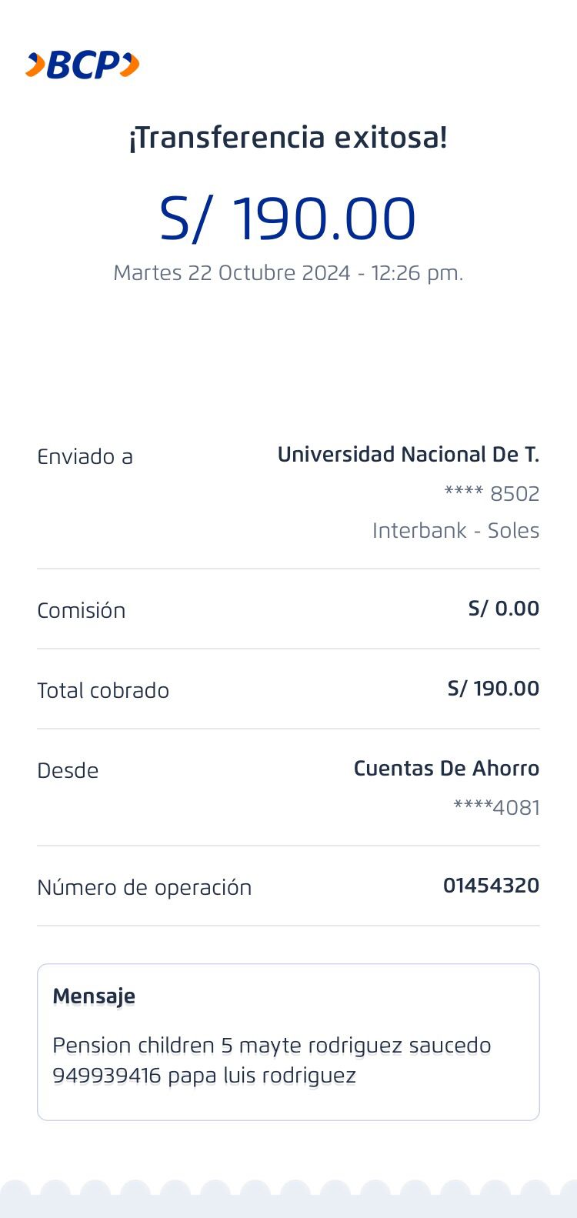577x1218 pixels.
Task: Click the Mensaje heading
Action: (94, 996)
